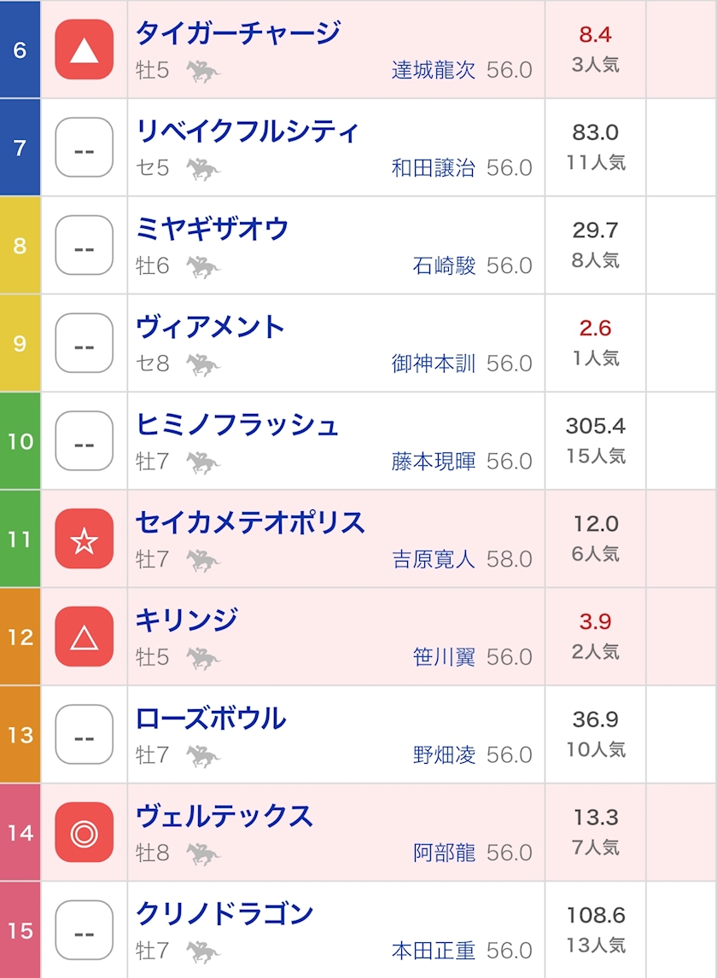Open horse page for ヒミノフラッシュ
717x978 pixels.
click(237, 425)
